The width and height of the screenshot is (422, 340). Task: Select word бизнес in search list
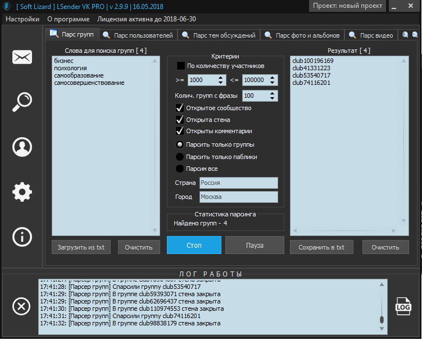pos(64,61)
